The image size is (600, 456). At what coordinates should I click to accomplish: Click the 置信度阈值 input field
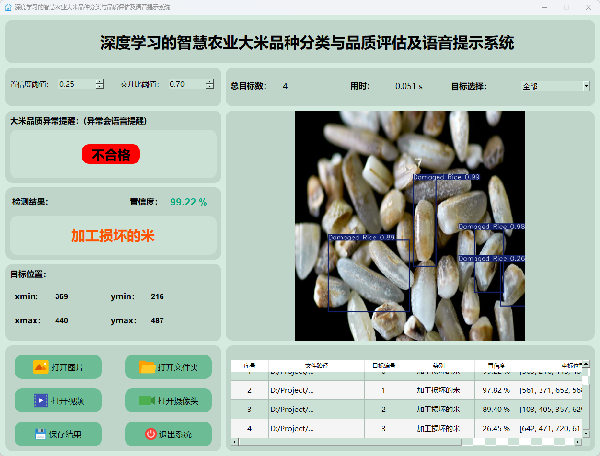(77, 84)
